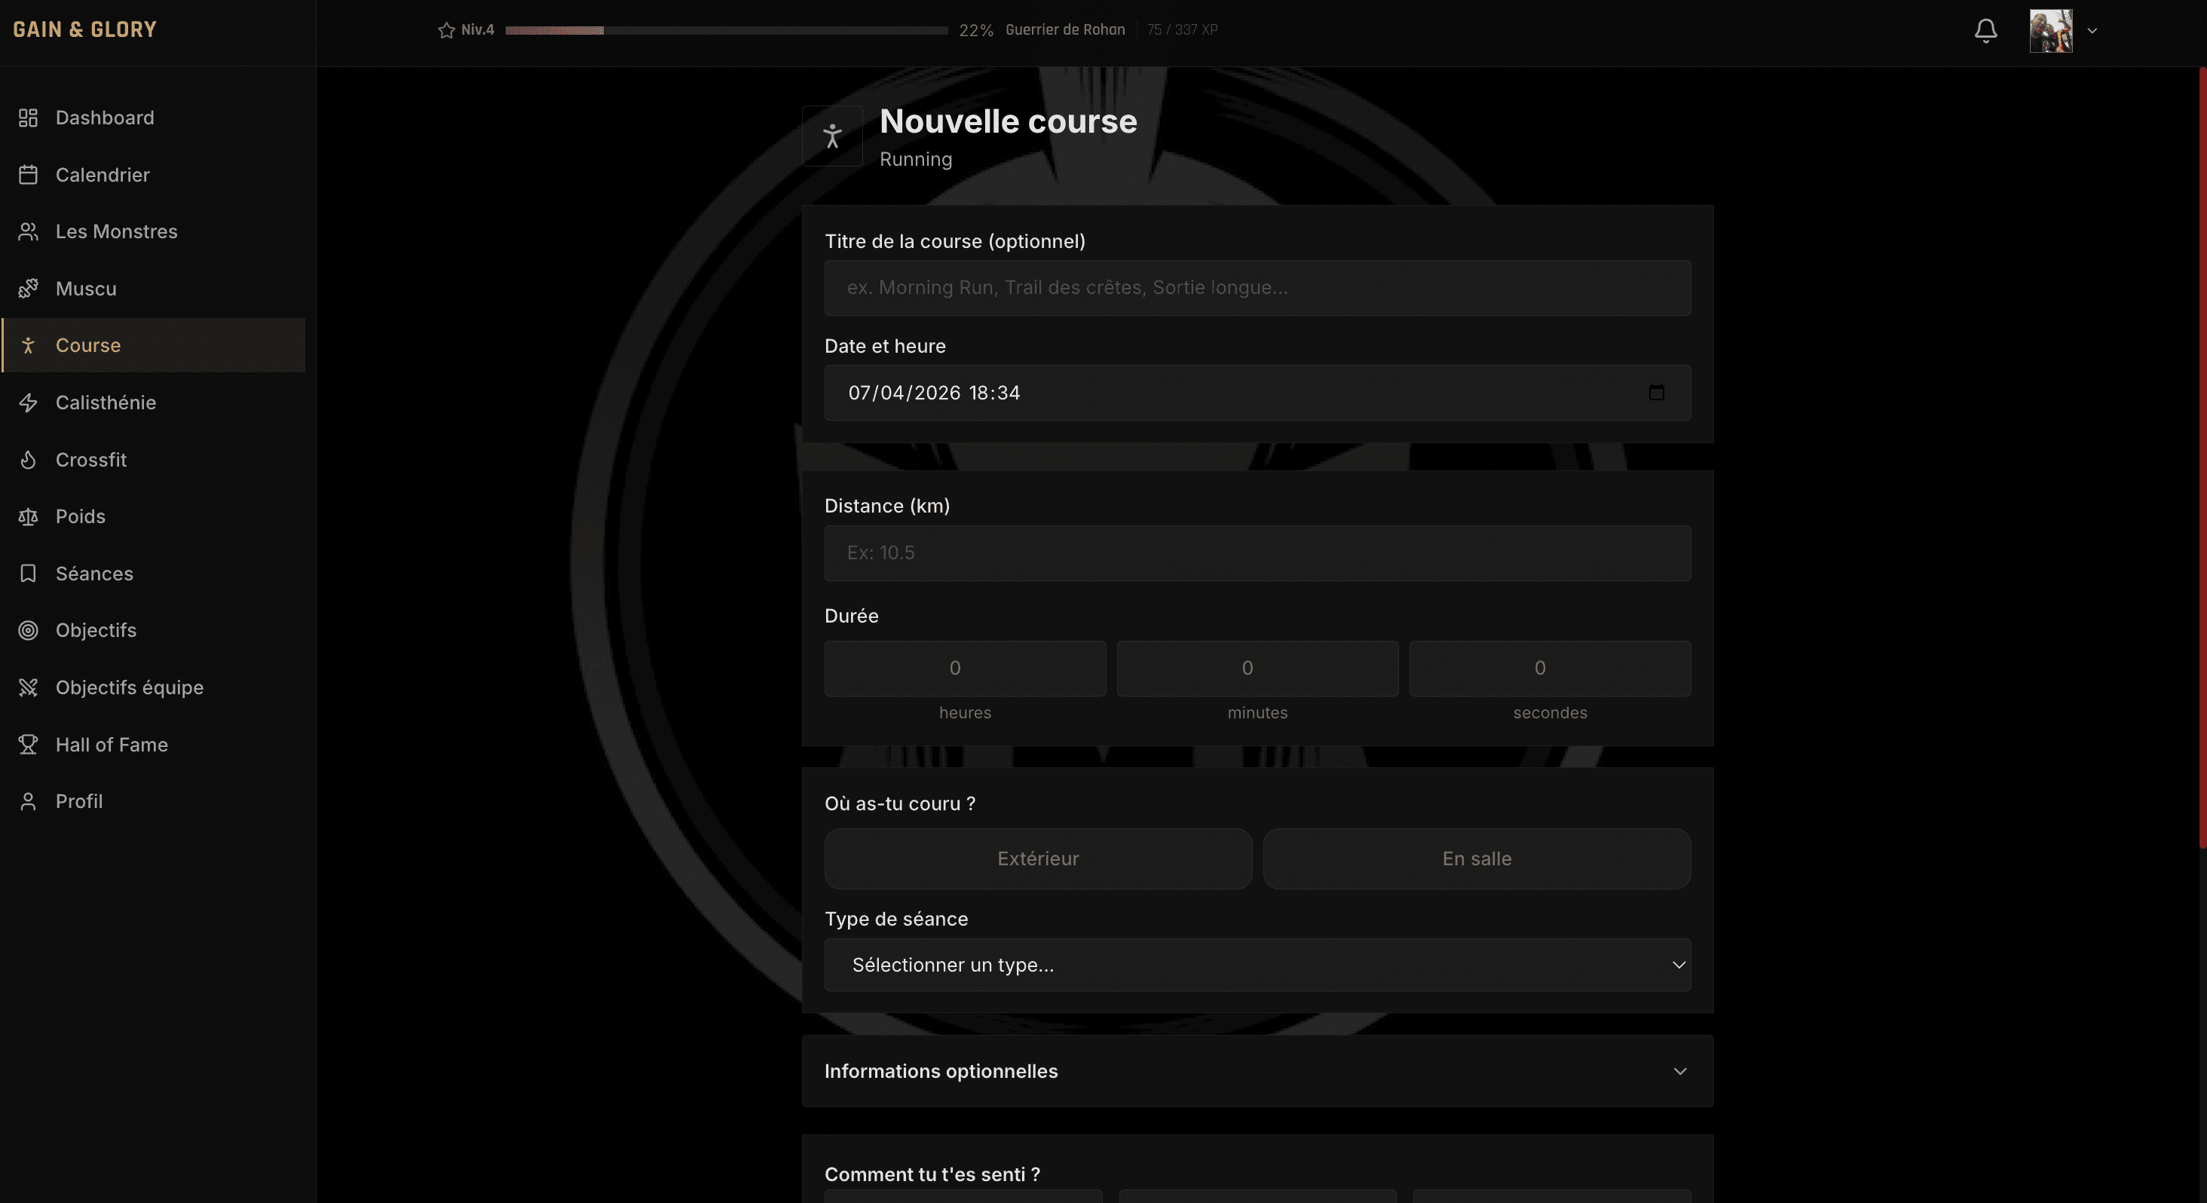2207x1203 pixels.
Task: Expand the Informations optionnelles section
Action: point(1257,1071)
